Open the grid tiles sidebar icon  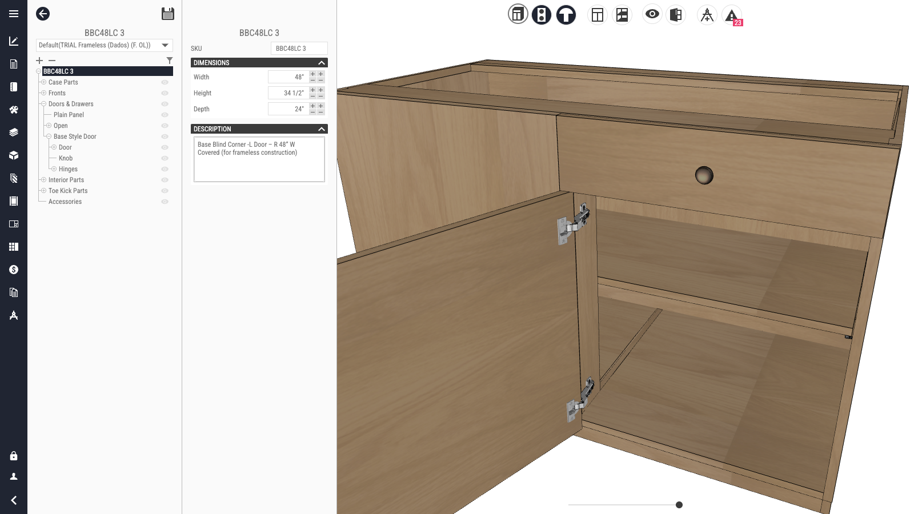pos(14,247)
